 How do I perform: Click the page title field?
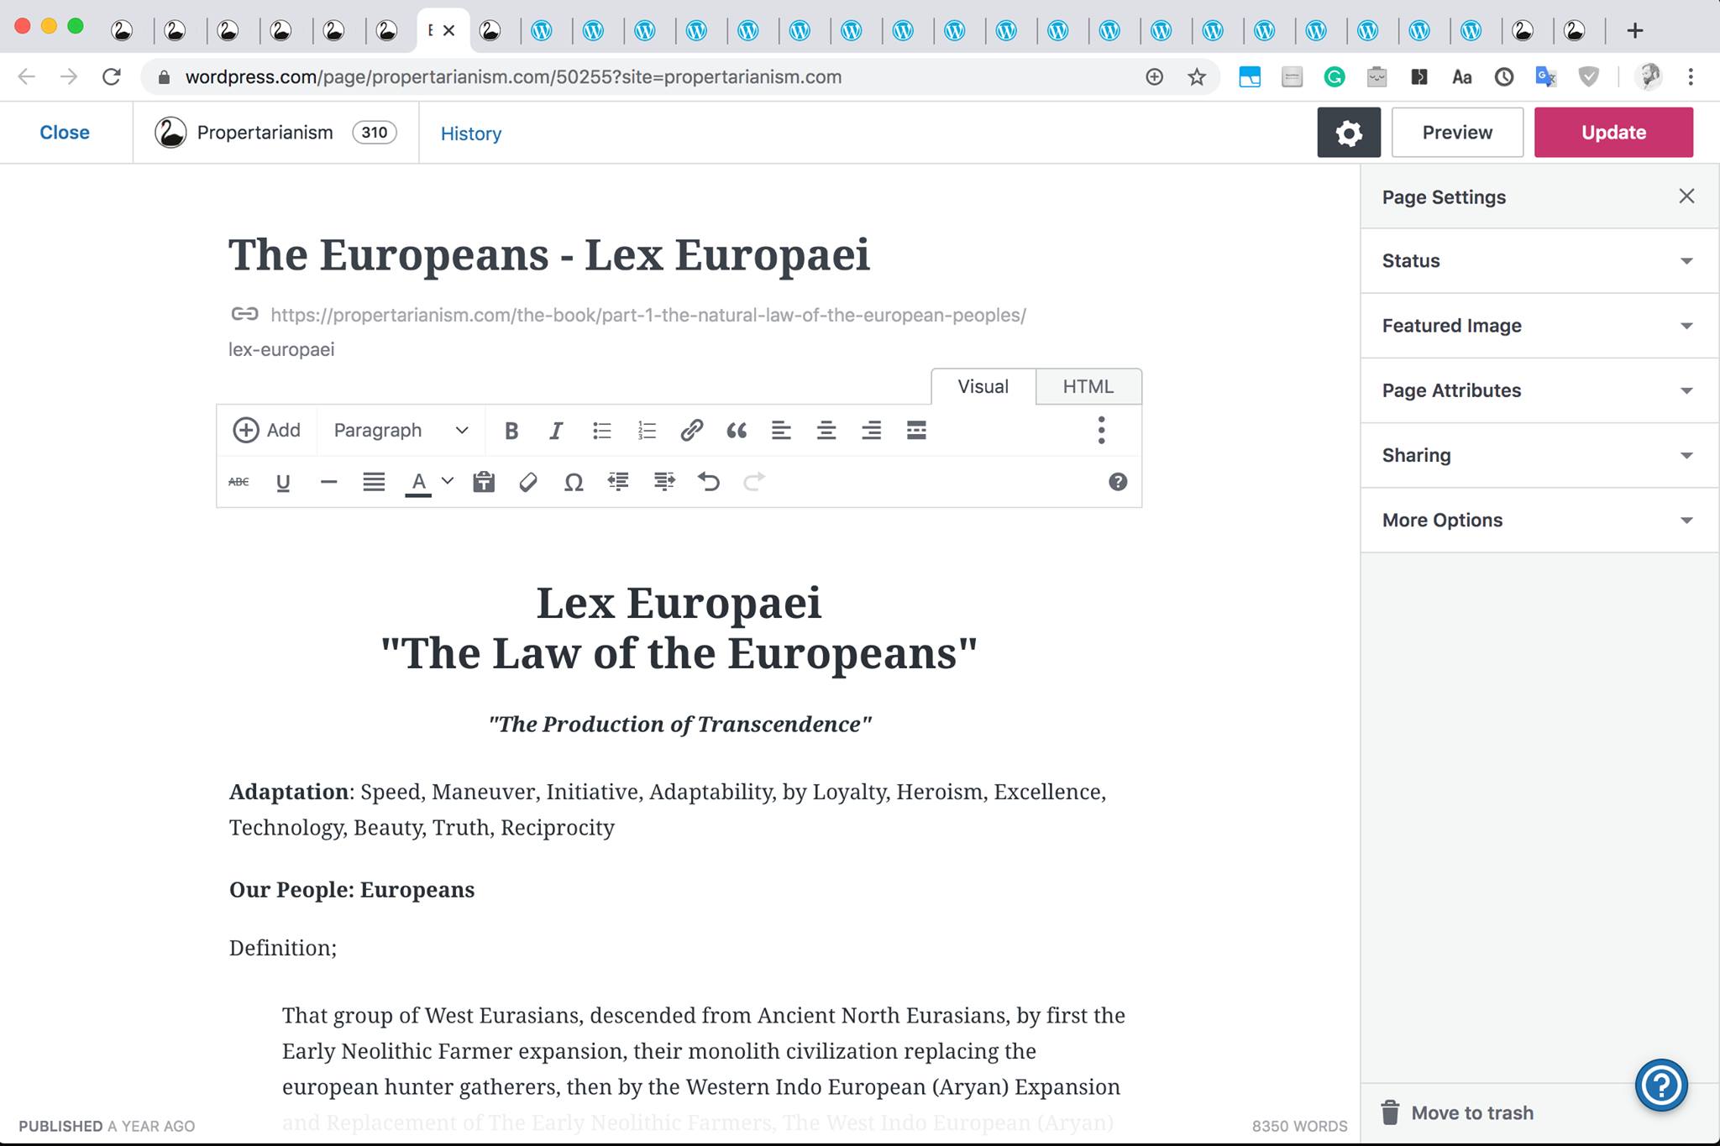(549, 255)
